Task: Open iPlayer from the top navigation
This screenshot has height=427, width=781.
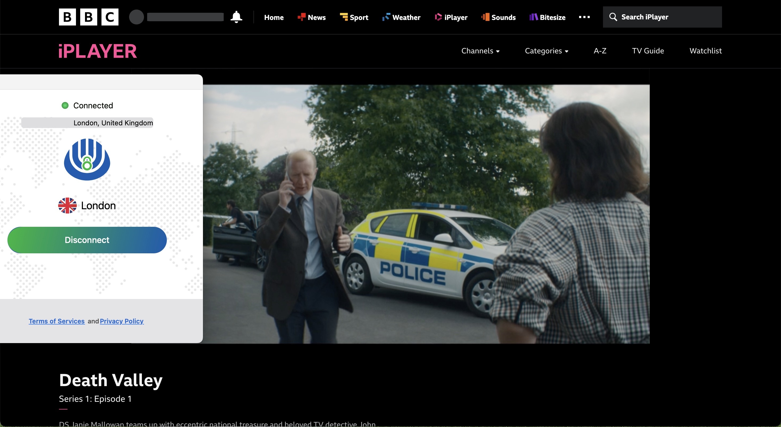Action: pos(451,17)
